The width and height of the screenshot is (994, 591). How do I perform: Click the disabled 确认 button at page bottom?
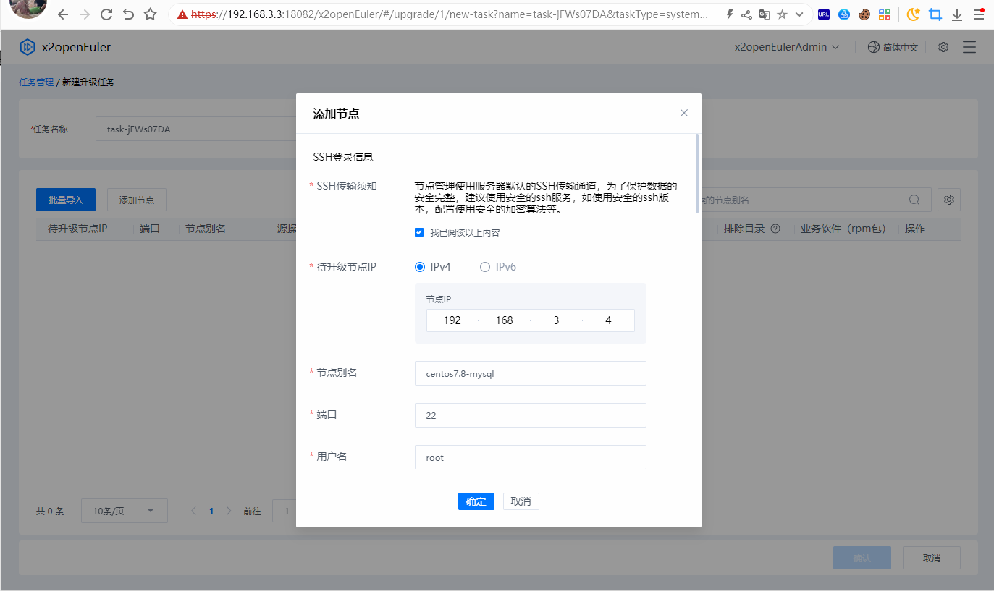pyautogui.click(x=862, y=558)
